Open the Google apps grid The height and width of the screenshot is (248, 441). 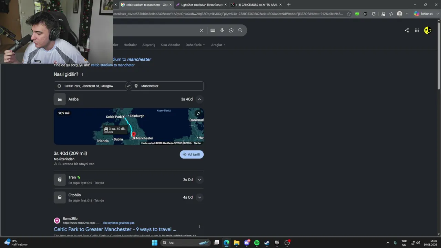pyautogui.click(x=417, y=30)
